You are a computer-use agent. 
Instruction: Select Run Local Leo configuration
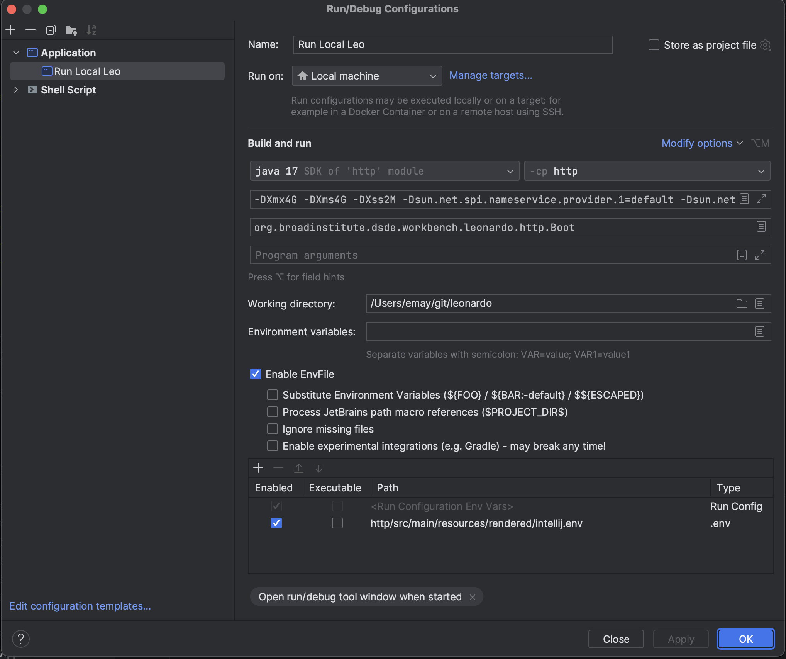click(x=87, y=71)
